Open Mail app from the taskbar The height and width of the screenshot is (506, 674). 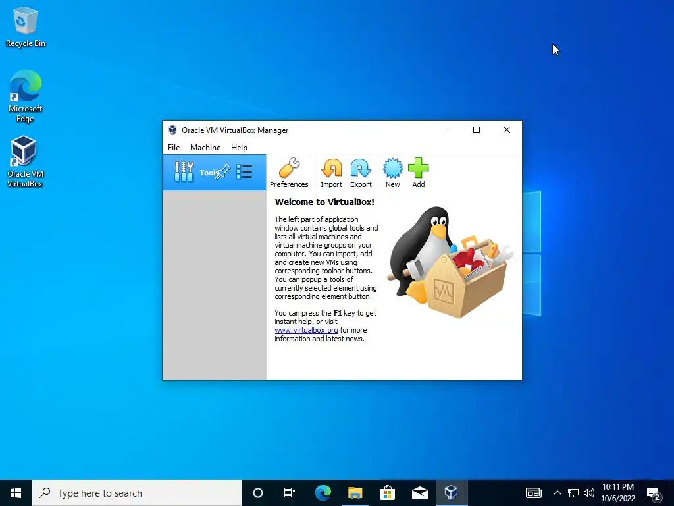[419, 493]
